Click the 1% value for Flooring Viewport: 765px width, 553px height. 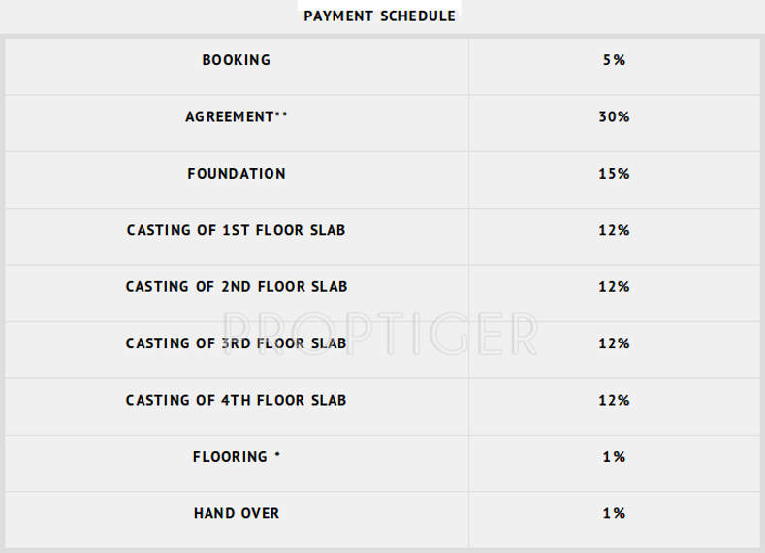(x=614, y=456)
